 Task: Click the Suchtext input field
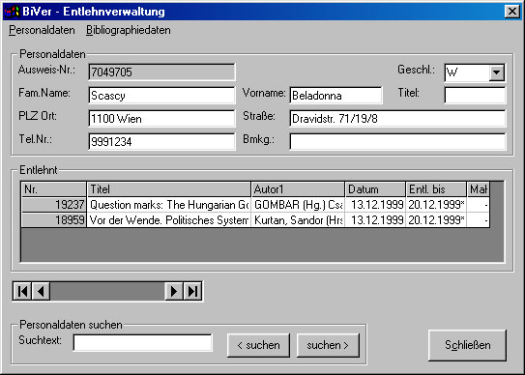click(x=143, y=342)
